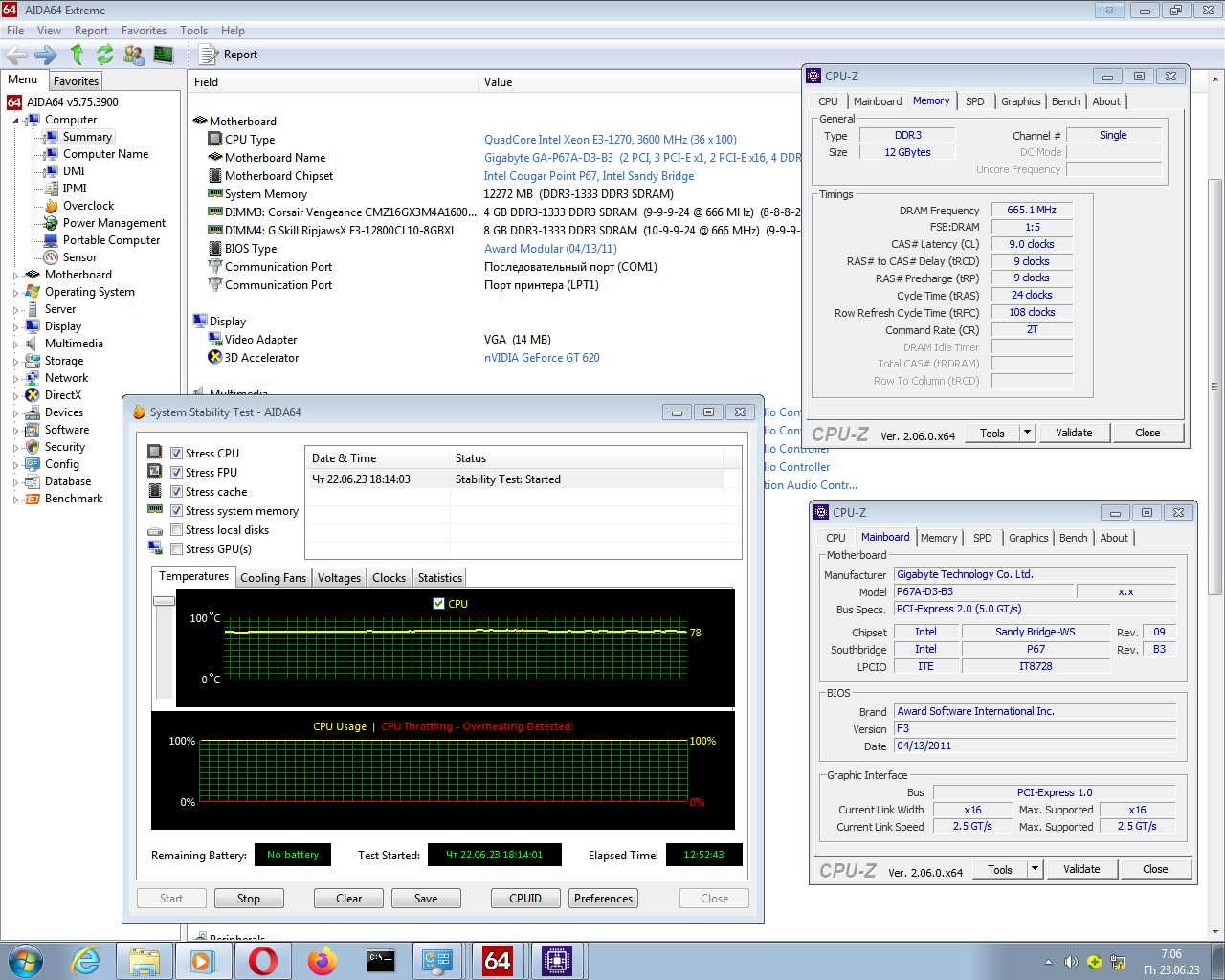Click the 3D Accelerator row icon
The width and height of the screenshot is (1225, 980).
pos(215,358)
